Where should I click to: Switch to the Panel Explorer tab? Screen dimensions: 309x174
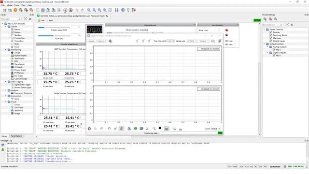coord(16,136)
